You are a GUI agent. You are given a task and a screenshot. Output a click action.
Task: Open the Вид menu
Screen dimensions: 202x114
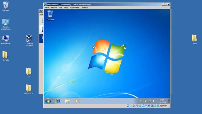[x=60, y=8]
